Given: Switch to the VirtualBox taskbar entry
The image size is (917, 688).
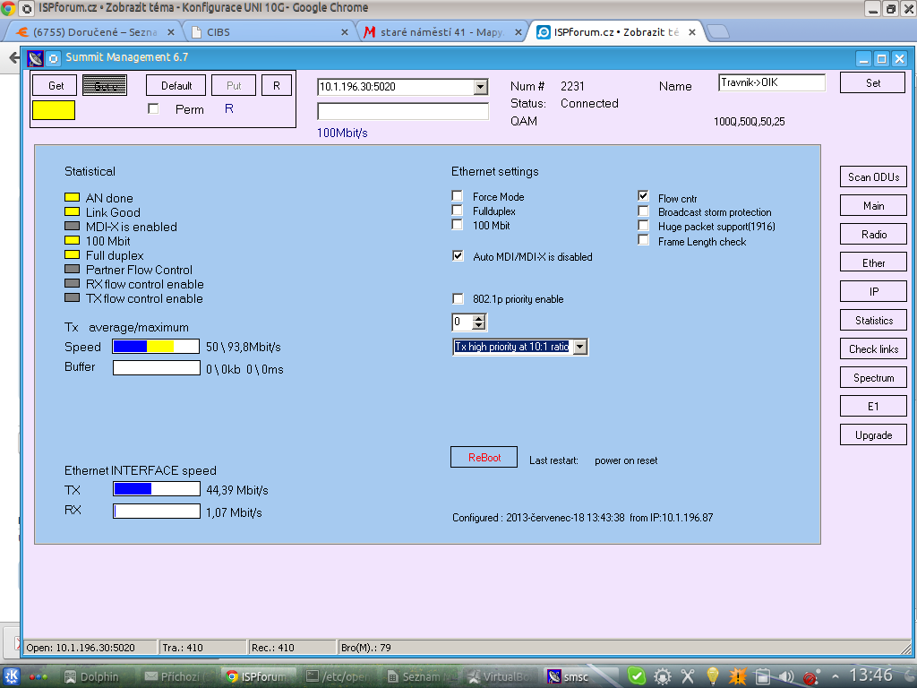Looking at the screenshot, I should point(500,677).
